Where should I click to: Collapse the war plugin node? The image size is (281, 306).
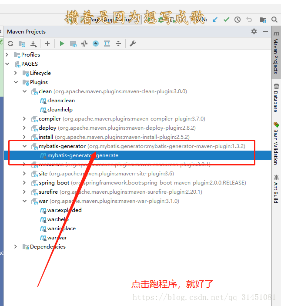click(24, 201)
